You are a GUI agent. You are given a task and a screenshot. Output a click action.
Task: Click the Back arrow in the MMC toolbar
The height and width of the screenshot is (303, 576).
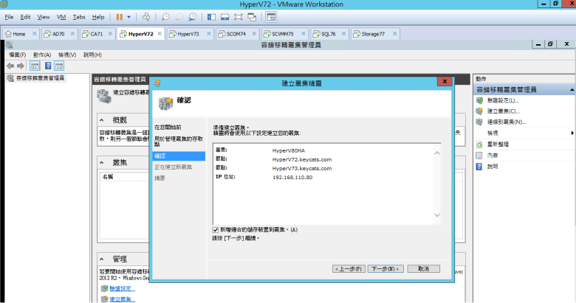point(10,66)
